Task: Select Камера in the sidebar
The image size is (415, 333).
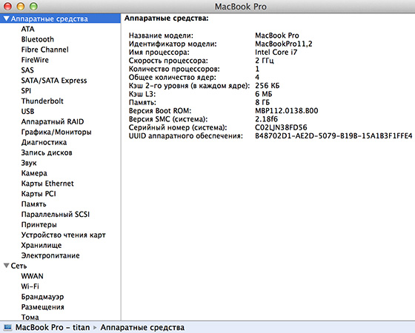Action: tap(34, 173)
